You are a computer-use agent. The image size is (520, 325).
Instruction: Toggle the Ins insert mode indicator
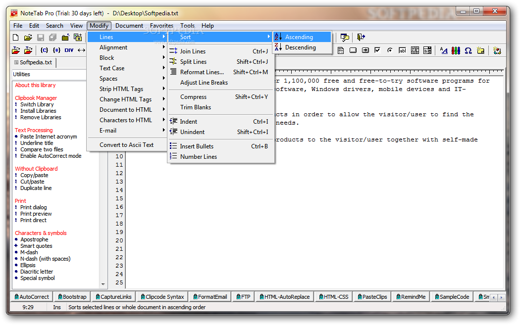pos(57,307)
